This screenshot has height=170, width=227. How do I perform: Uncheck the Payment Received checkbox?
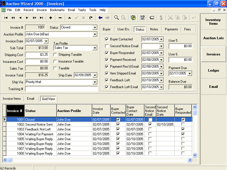tap(107, 60)
